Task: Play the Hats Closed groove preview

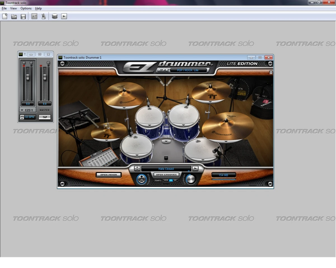Action: [195, 169]
